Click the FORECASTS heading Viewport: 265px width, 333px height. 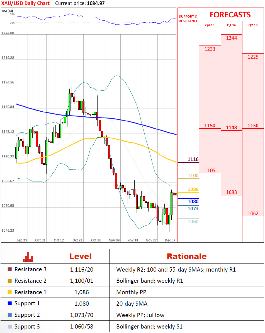[x=230, y=15]
